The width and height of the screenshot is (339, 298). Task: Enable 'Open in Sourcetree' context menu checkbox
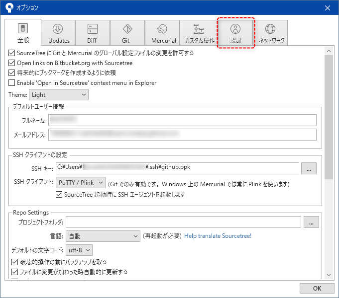click(11, 83)
